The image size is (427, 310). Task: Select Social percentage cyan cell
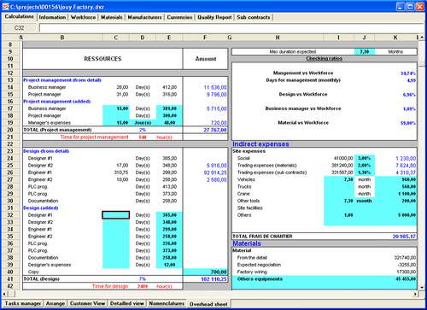365,158
